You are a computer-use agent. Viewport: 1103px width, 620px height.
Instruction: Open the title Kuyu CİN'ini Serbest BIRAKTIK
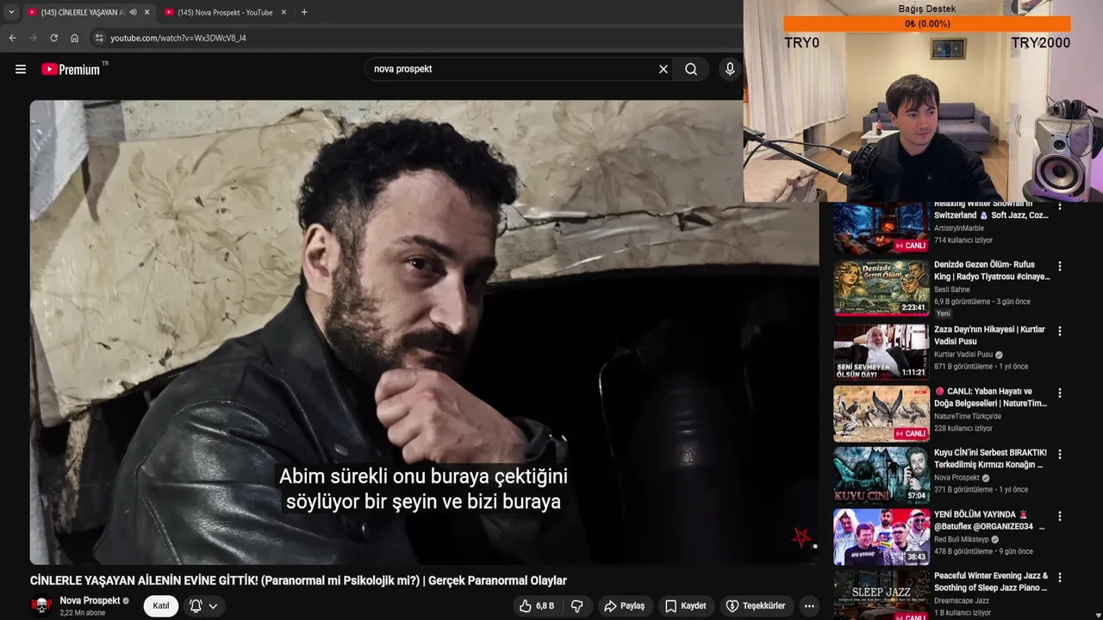click(990, 458)
